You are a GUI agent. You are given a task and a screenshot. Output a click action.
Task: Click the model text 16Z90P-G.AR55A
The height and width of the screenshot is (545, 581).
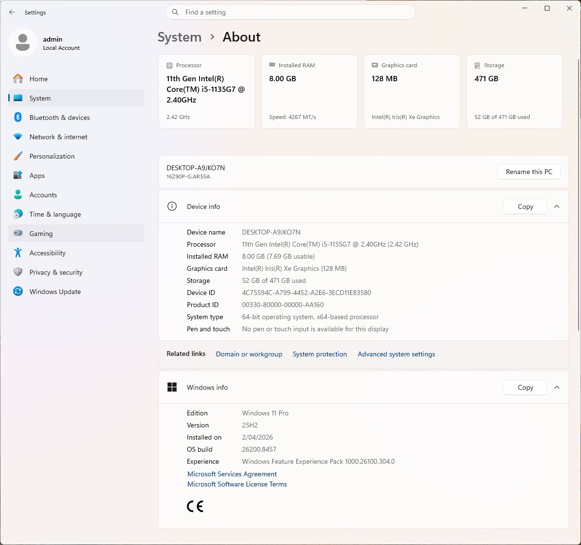coord(188,177)
